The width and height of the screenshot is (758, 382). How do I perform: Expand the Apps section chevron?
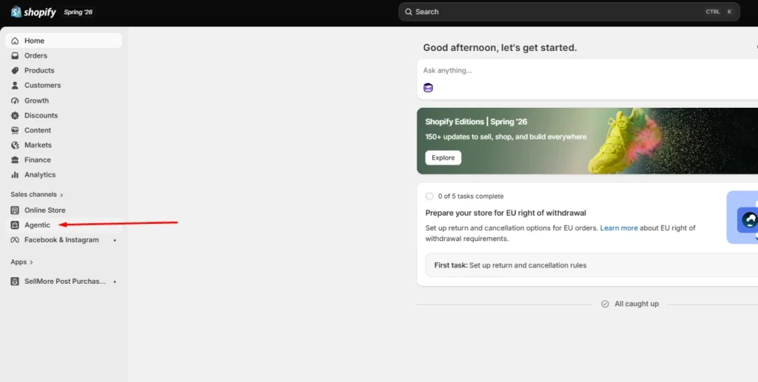31,262
